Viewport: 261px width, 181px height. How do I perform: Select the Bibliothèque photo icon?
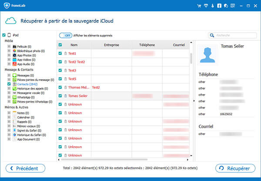point(14,51)
